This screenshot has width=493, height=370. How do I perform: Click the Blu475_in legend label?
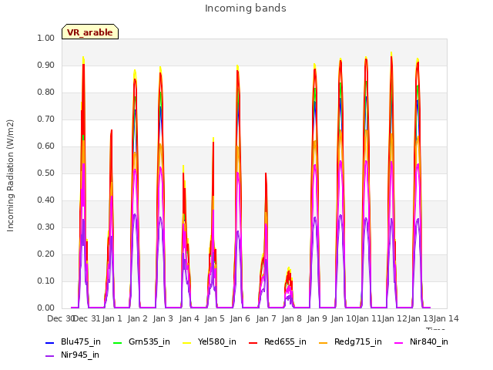click(x=81, y=341)
